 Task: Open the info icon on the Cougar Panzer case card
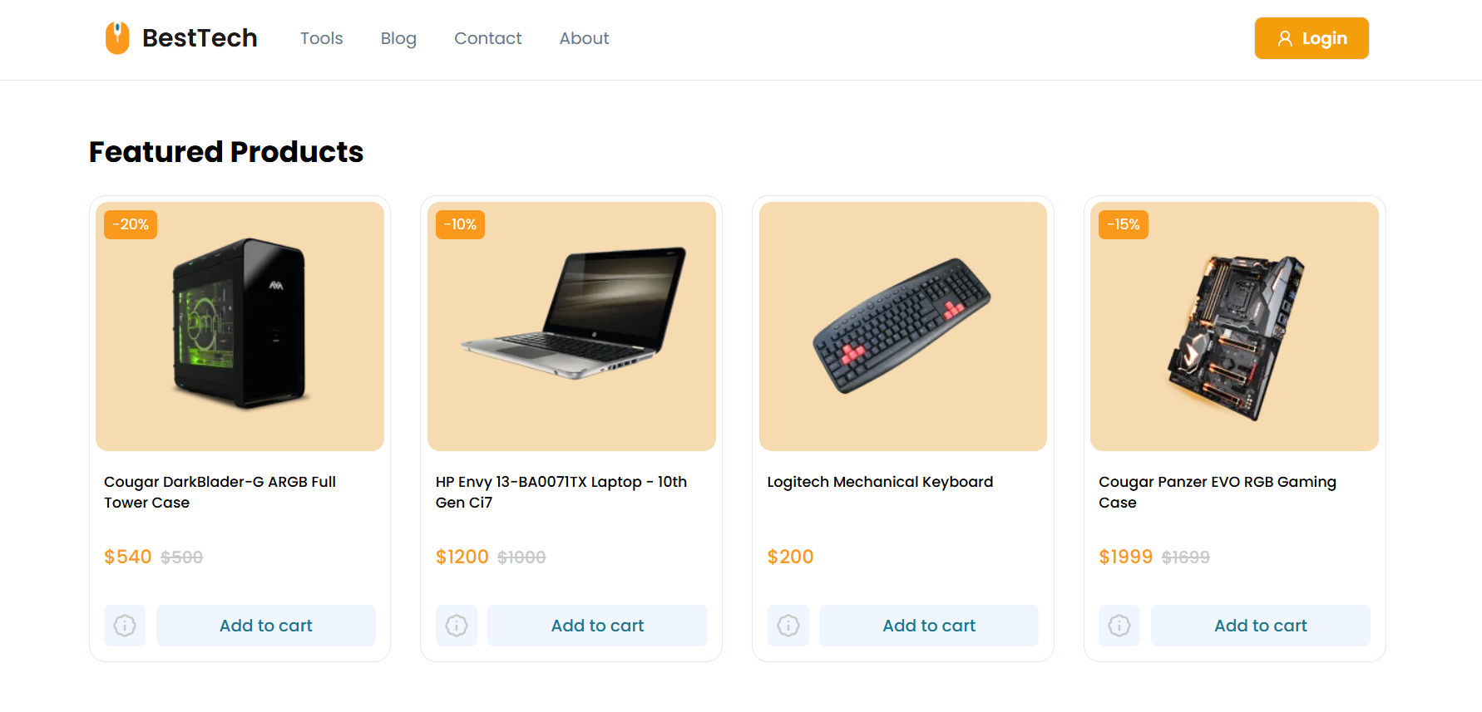[1119, 626]
